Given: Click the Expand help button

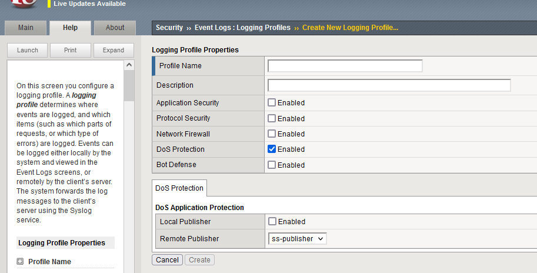Looking at the screenshot, I should pos(114,51).
